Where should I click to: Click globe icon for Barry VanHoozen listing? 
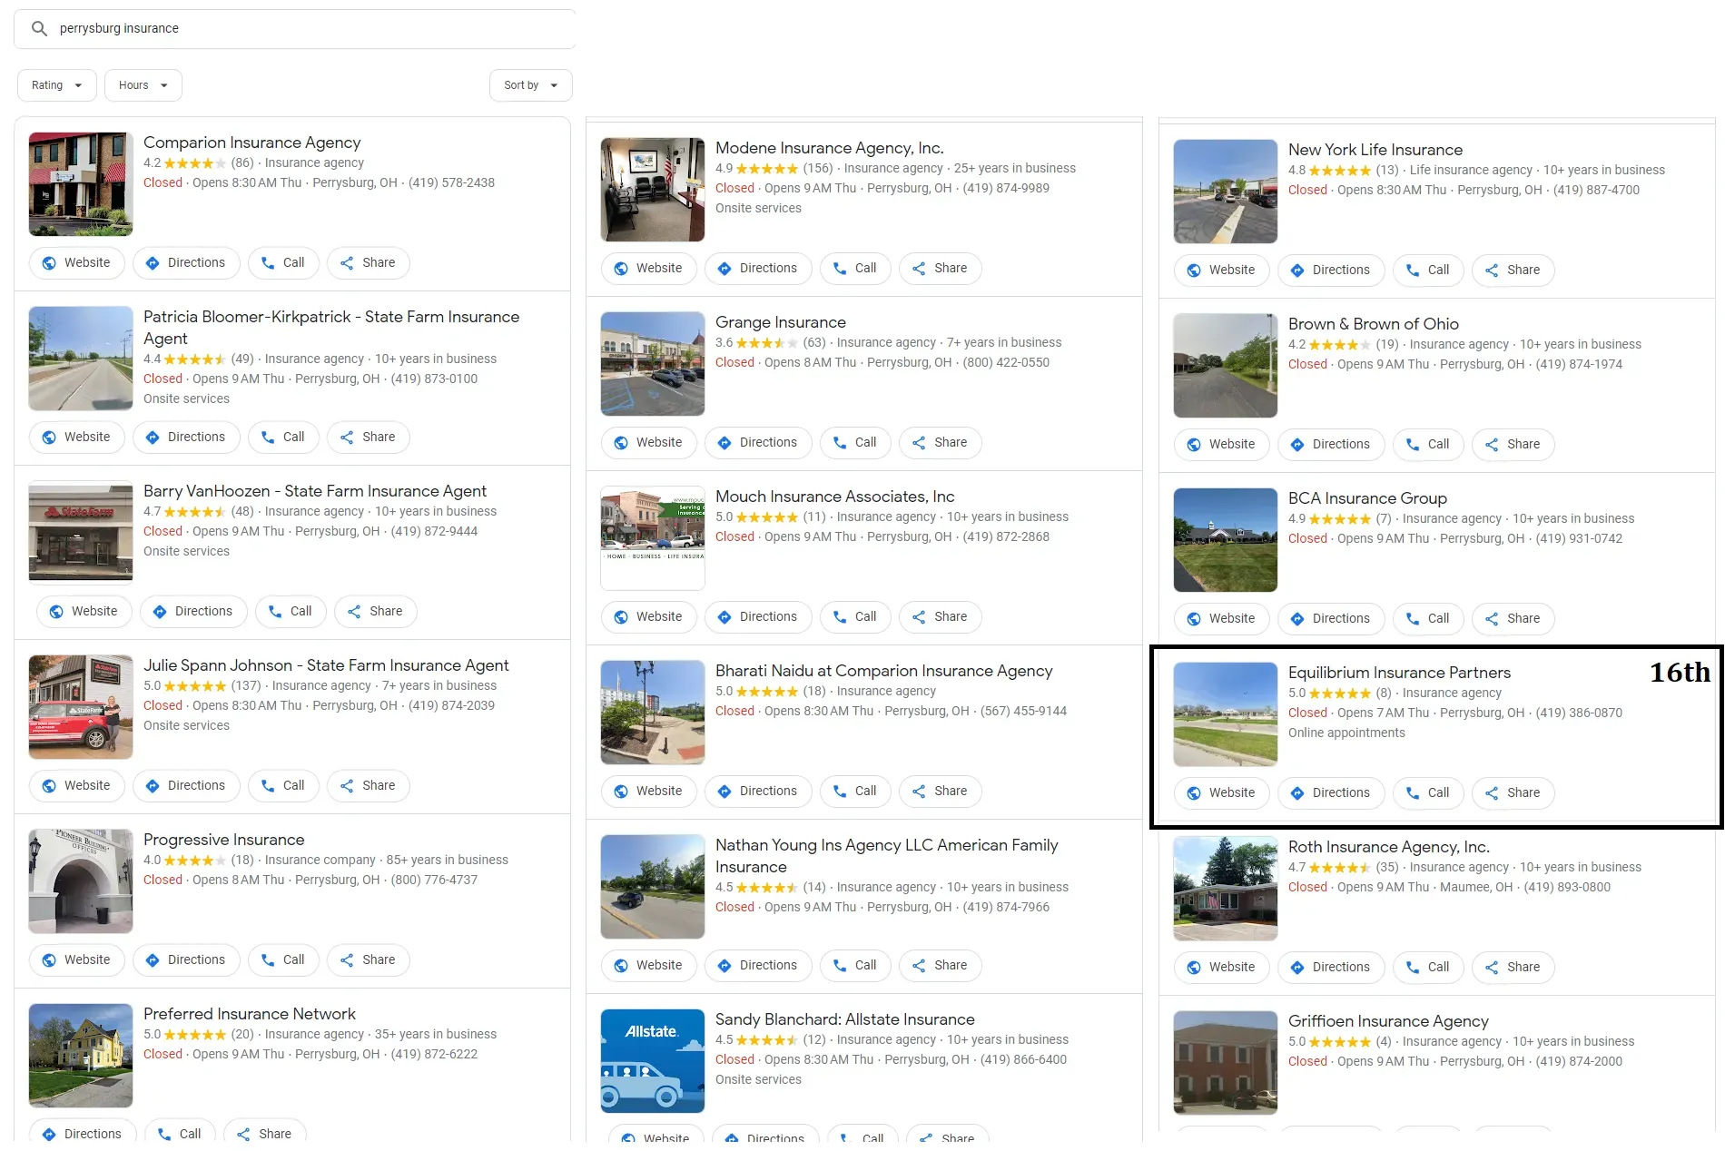tap(56, 612)
